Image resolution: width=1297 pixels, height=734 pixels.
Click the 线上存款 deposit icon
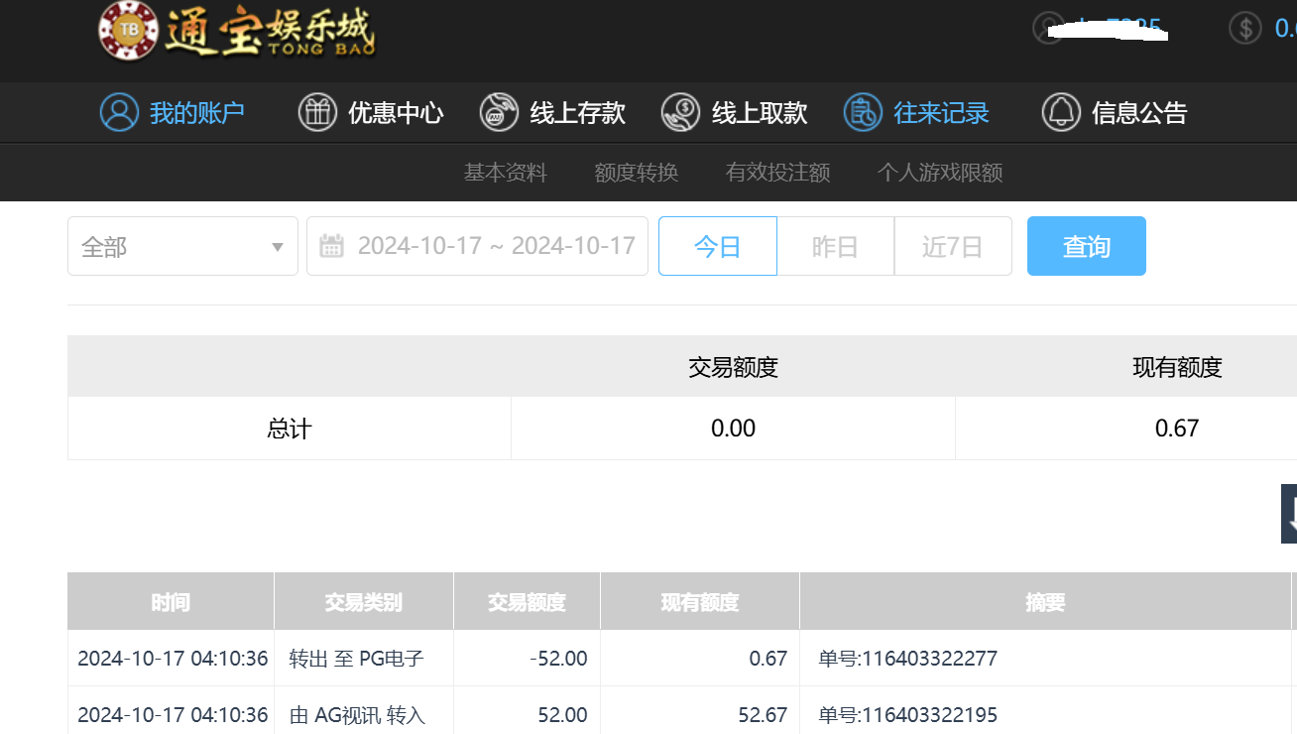pos(499,112)
